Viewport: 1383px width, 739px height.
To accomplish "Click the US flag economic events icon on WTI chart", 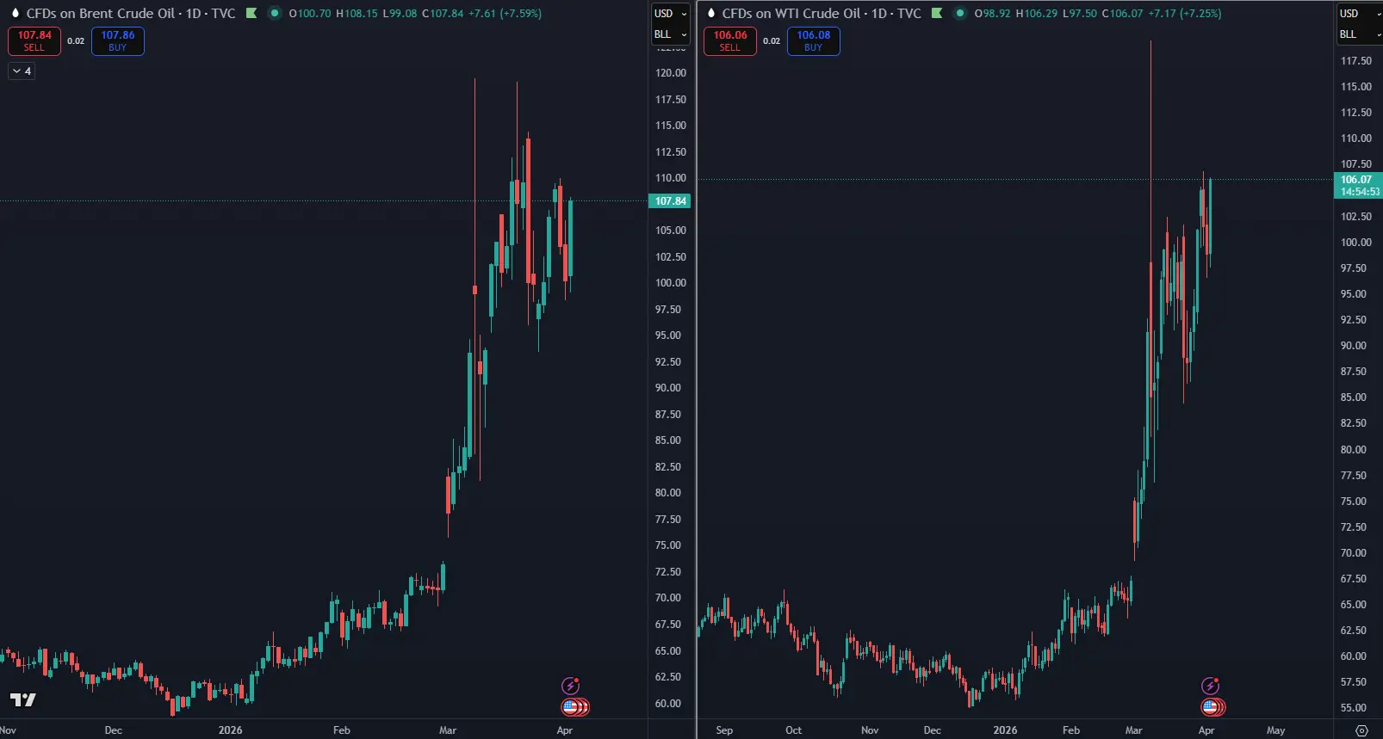I will 1212,707.
